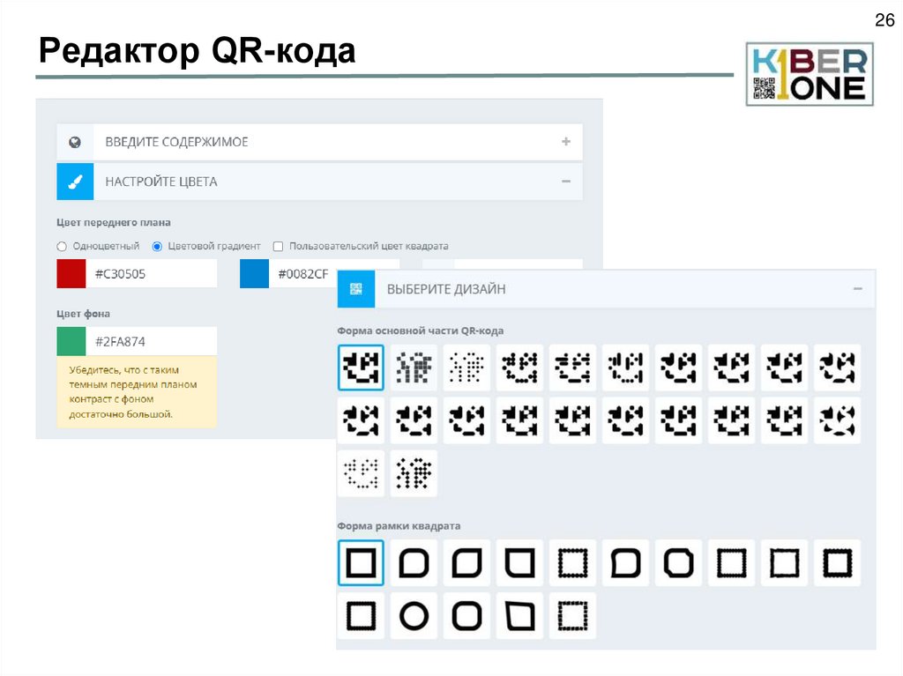Collapse Выберите дизайн with the minus sign
This screenshot has height=676, width=903.
pos(857,288)
